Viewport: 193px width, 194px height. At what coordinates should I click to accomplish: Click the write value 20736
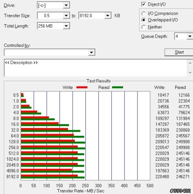163,101
